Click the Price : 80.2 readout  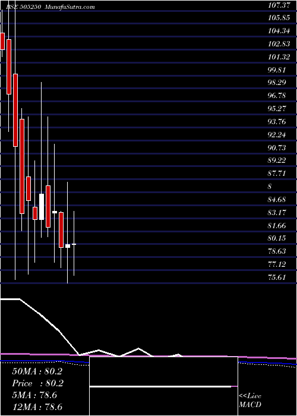37,383
